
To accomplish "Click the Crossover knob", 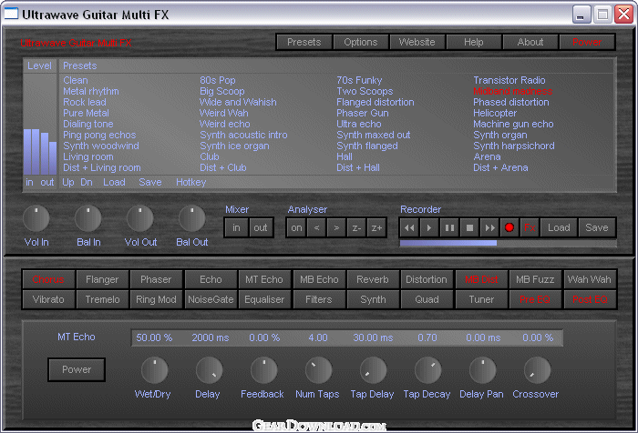I will click(x=537, y=370).
